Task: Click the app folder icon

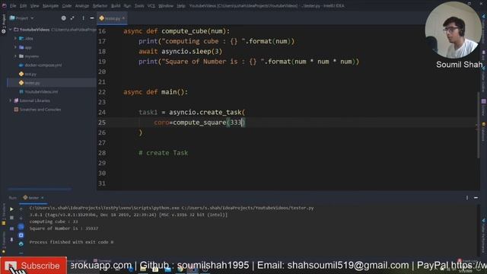Action: point(21,47)
